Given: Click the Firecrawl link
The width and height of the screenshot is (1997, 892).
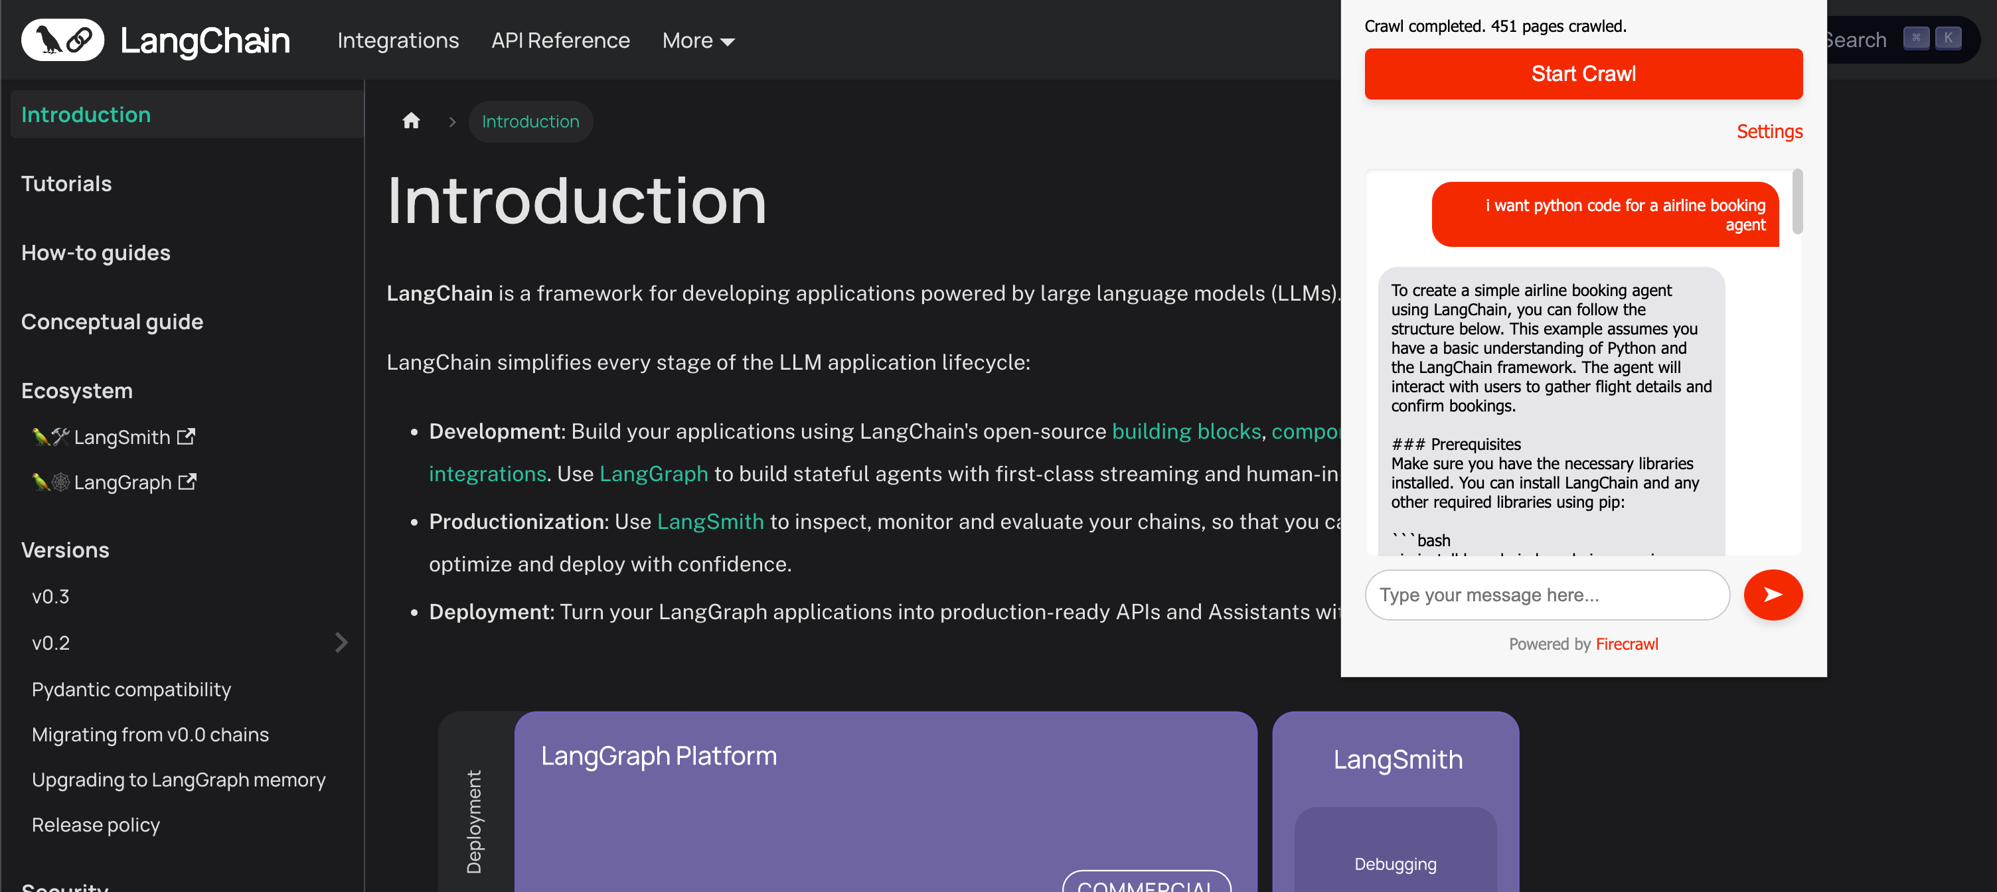Looking at the screenshot, I should pyautogui.click(x=1627, y=644).
